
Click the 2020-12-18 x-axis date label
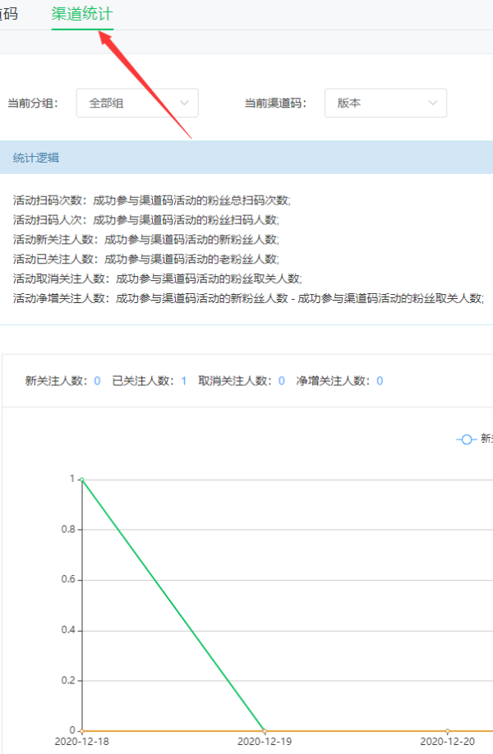pos(82,742)
